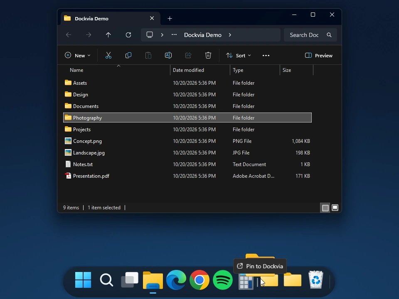Open the Calculator icon in dock

tap(246, 282)
